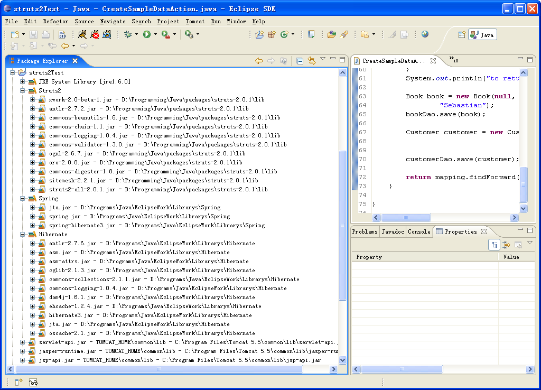Click the Open Perspective icon
This screenshot has height=390, width=541.
[x=462, y=34]
